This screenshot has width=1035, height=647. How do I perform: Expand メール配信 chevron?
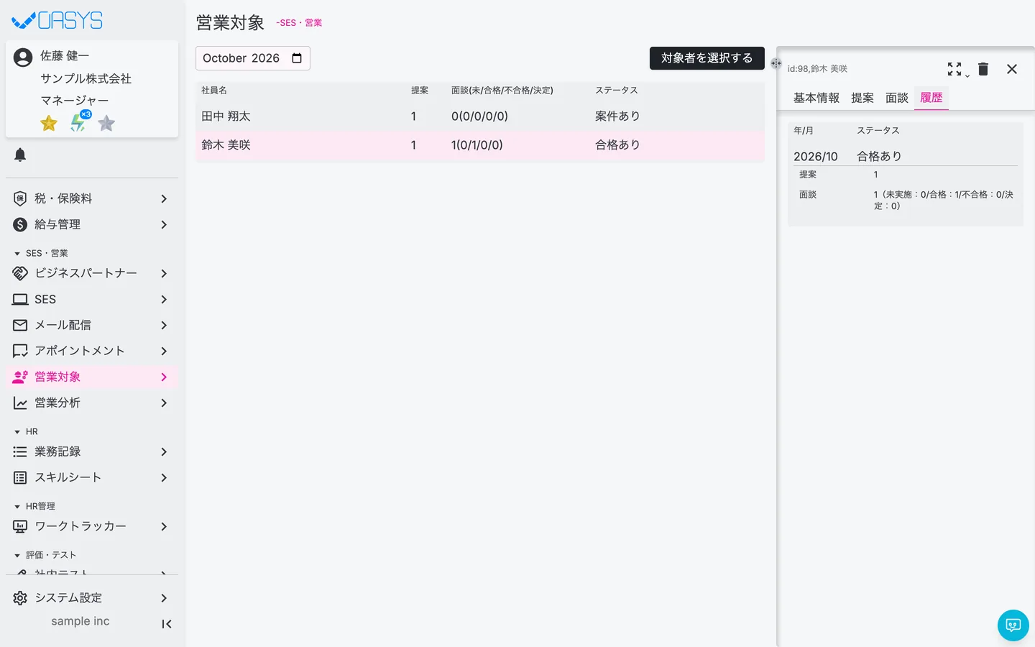[x=164, y=325]
